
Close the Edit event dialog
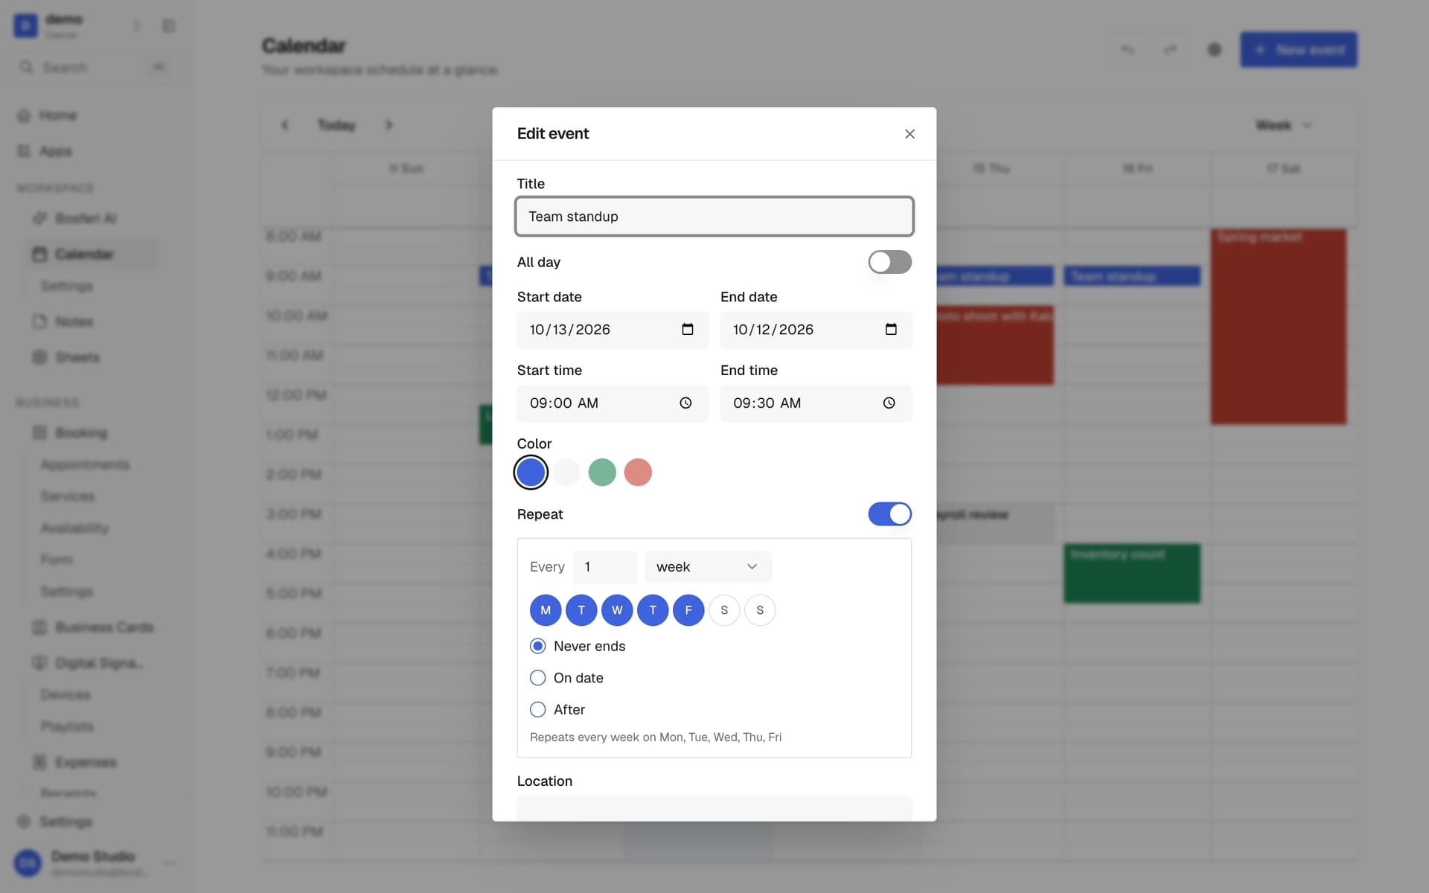(x=909, y=134)
